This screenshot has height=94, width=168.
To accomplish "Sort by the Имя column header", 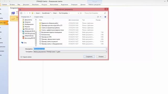I will (x=40, y=20).
